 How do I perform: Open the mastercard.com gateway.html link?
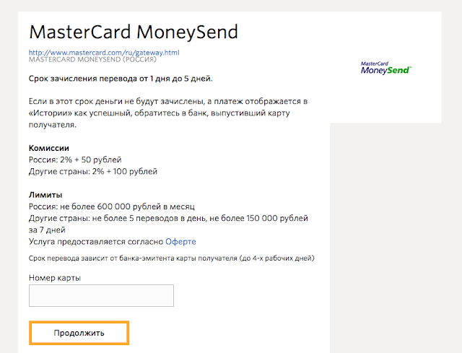[104, 53]
